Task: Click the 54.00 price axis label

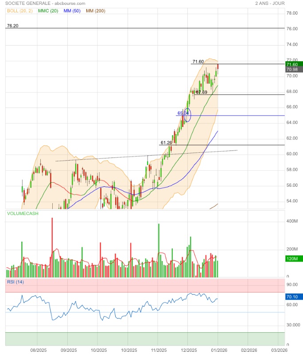Action: pyautogui.click(x=292, y=201)
